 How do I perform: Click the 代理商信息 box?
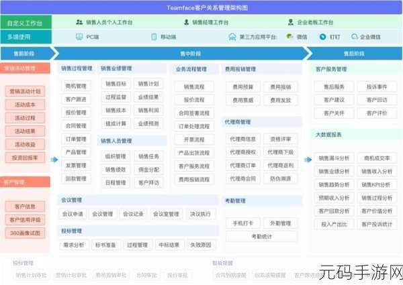click(x=243, y=139)
